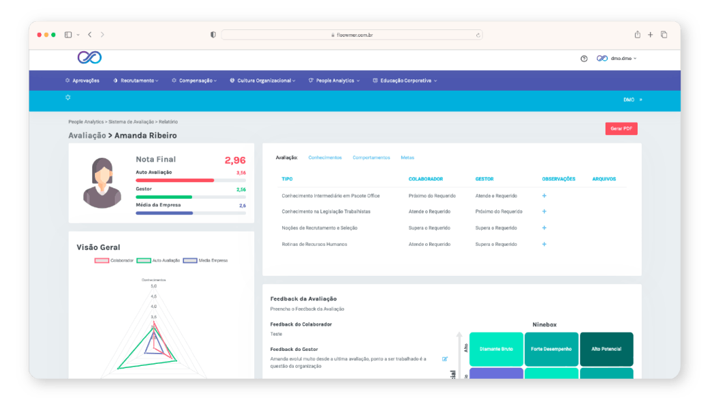Expand the Cultura Organizacional menu
This screenshot has height=398, width=708.
263,81
